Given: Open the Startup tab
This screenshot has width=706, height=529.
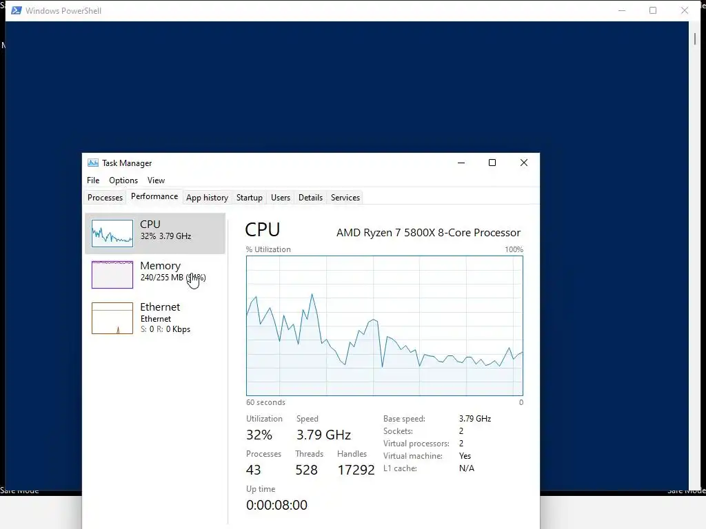Looking at the screenshot, I should click(250, 198).
